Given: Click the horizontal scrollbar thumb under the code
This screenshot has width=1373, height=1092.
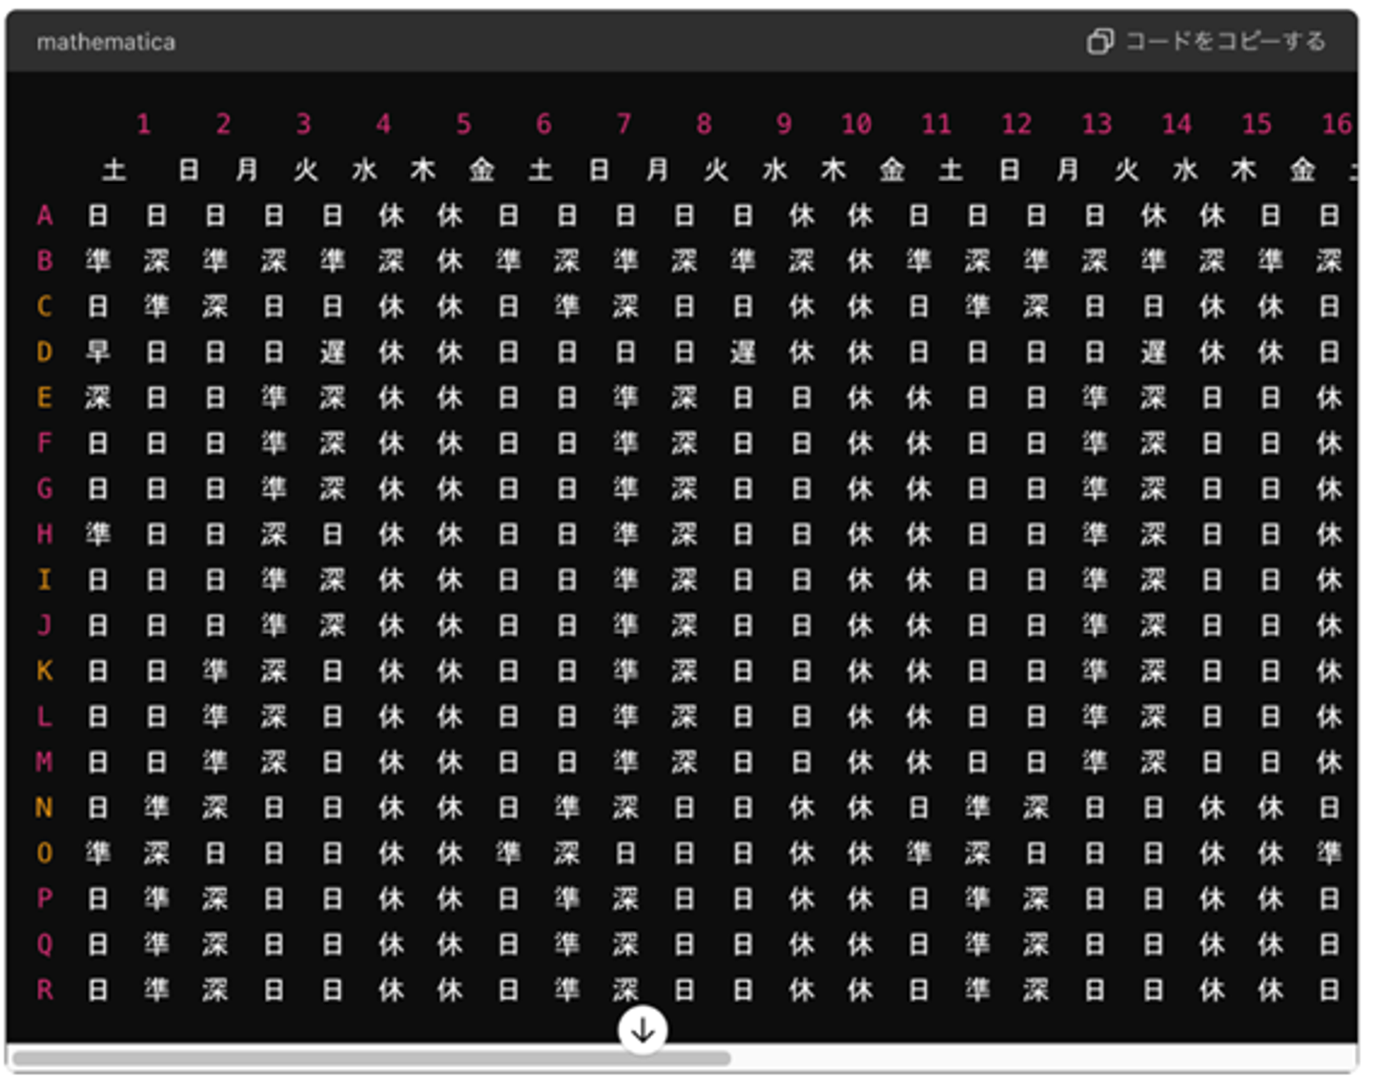Looking at the screenshot, I should pos(372,1059).
